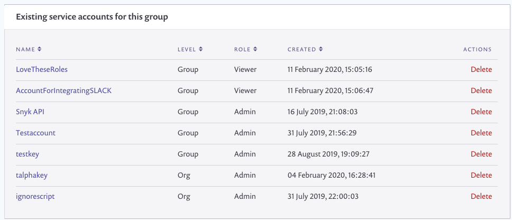Open the talphakey service account

point(32,175)
